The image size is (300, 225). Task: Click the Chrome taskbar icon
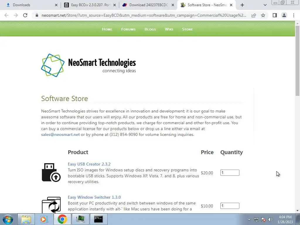pos(62,219)
